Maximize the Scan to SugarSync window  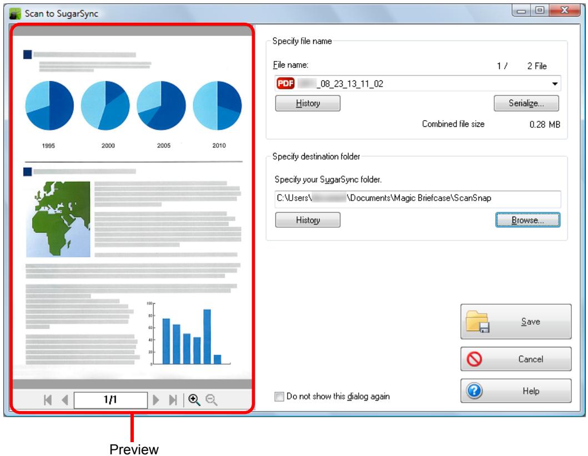point(540,11)
